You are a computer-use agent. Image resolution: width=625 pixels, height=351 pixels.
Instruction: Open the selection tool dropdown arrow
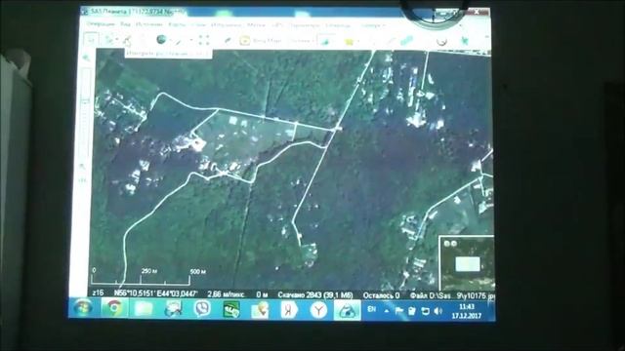coord(117,40)
